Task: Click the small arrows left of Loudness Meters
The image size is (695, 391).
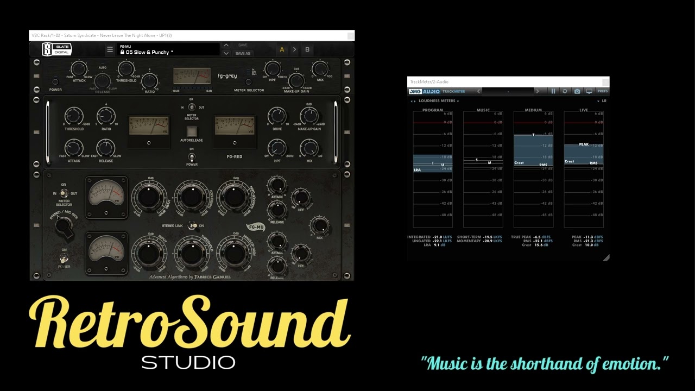Action: pos(413,101)
